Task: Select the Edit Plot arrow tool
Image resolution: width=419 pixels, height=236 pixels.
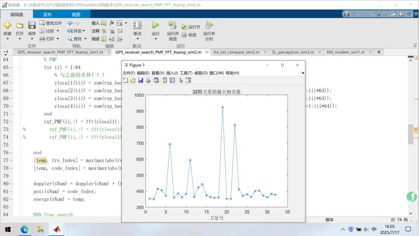Action: (x=181, y=80)
